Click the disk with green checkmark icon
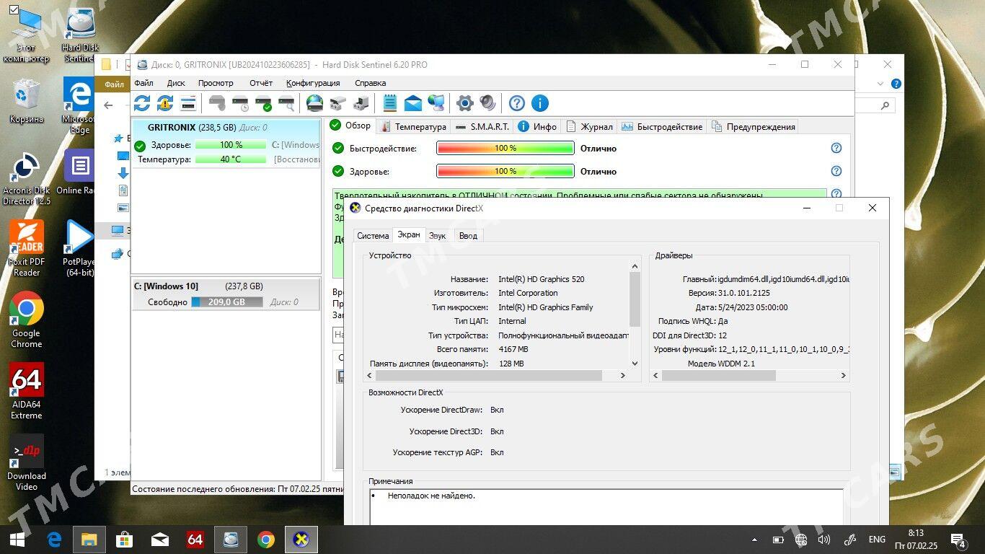 (x=264, y=103)
